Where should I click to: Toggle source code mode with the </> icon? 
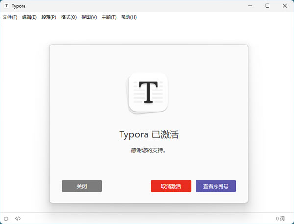click(18, 219)
